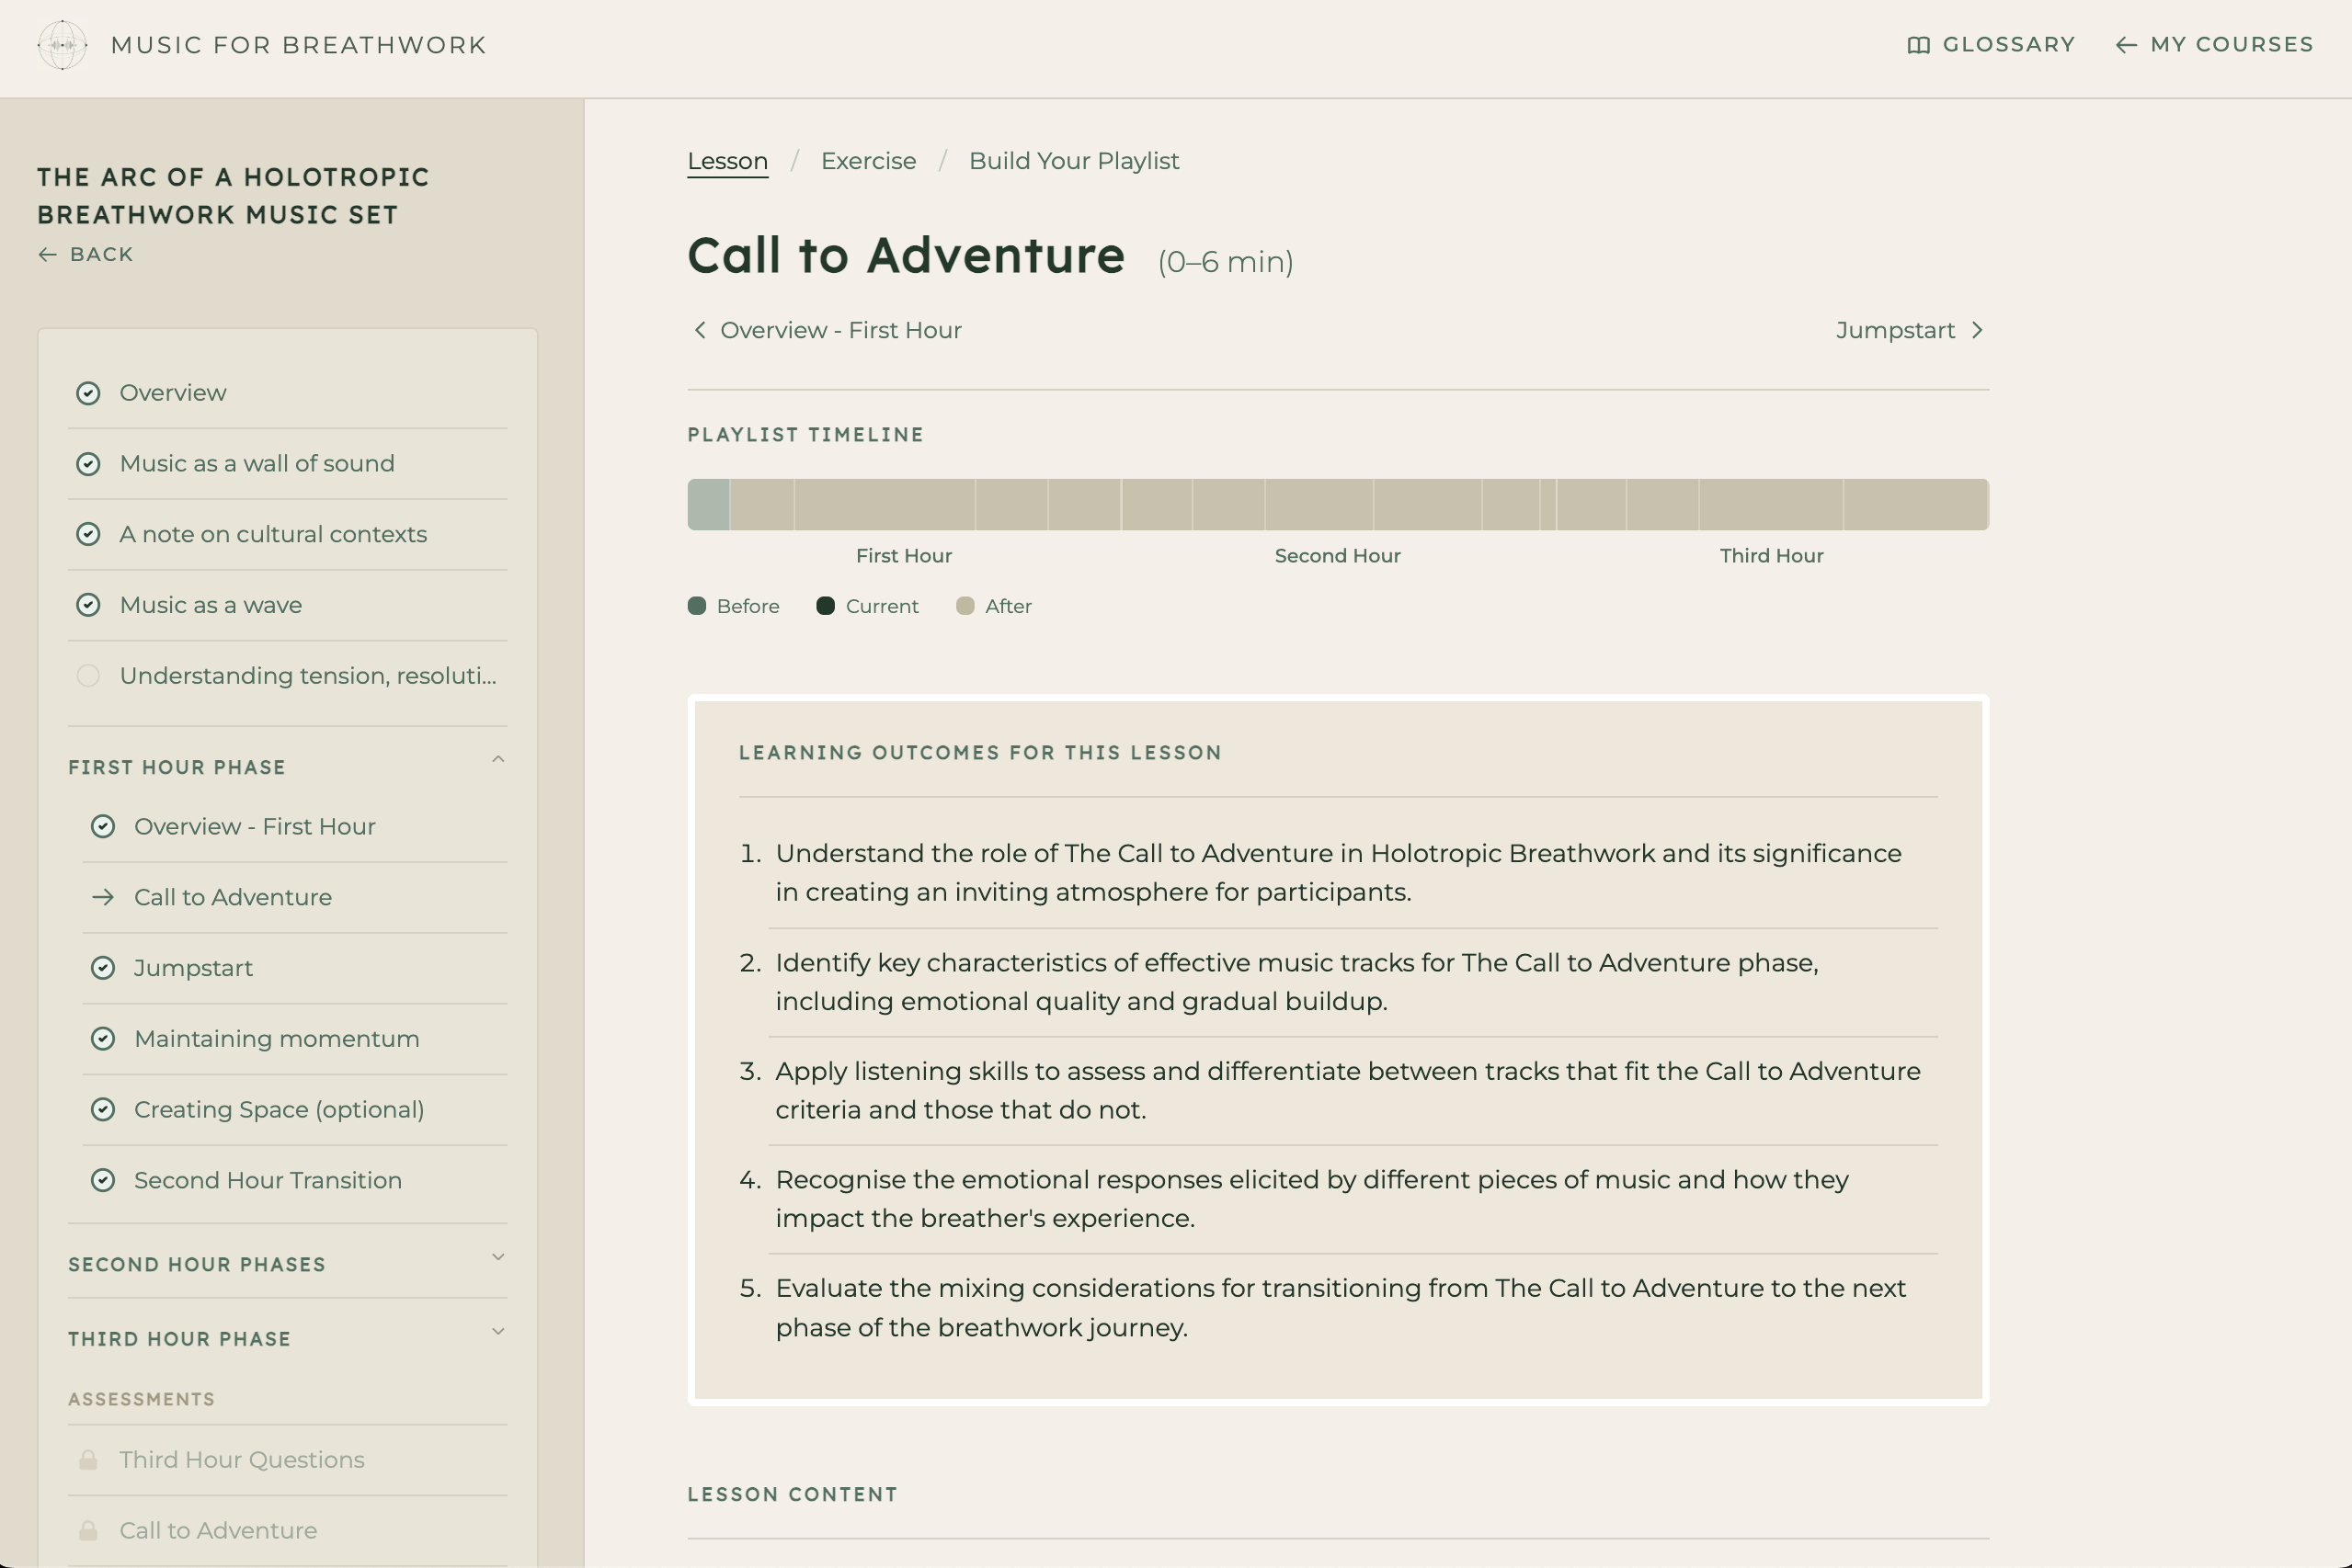The height and width of the screenshot is (1568, 2352).
Task: Click the check beside Creating Space (optional)
Action: point(103,1110)
